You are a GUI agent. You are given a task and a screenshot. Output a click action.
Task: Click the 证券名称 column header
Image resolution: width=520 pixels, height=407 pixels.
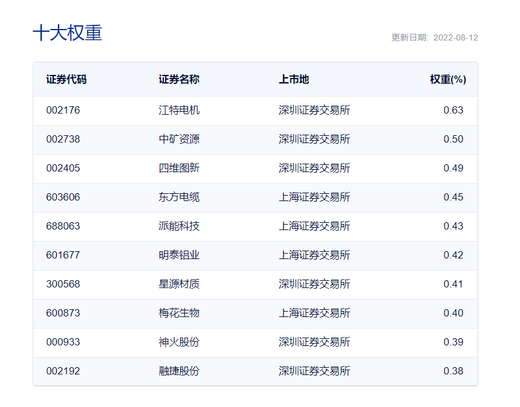coord(179,80)
